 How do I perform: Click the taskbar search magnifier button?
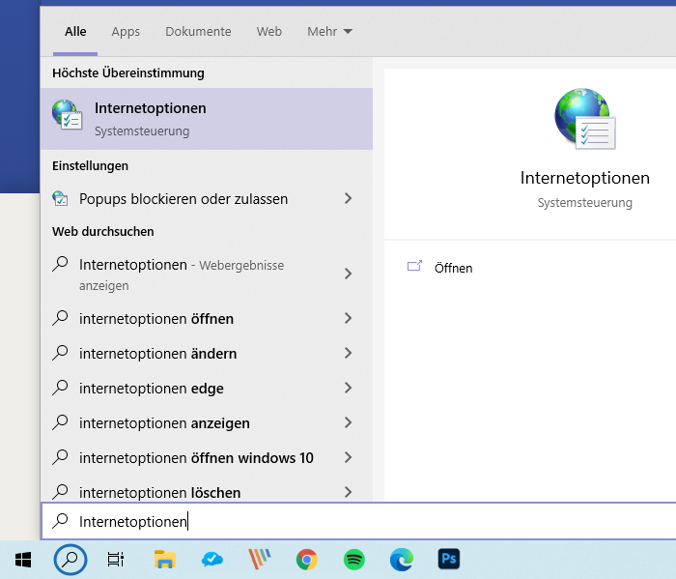coord(70,560)
